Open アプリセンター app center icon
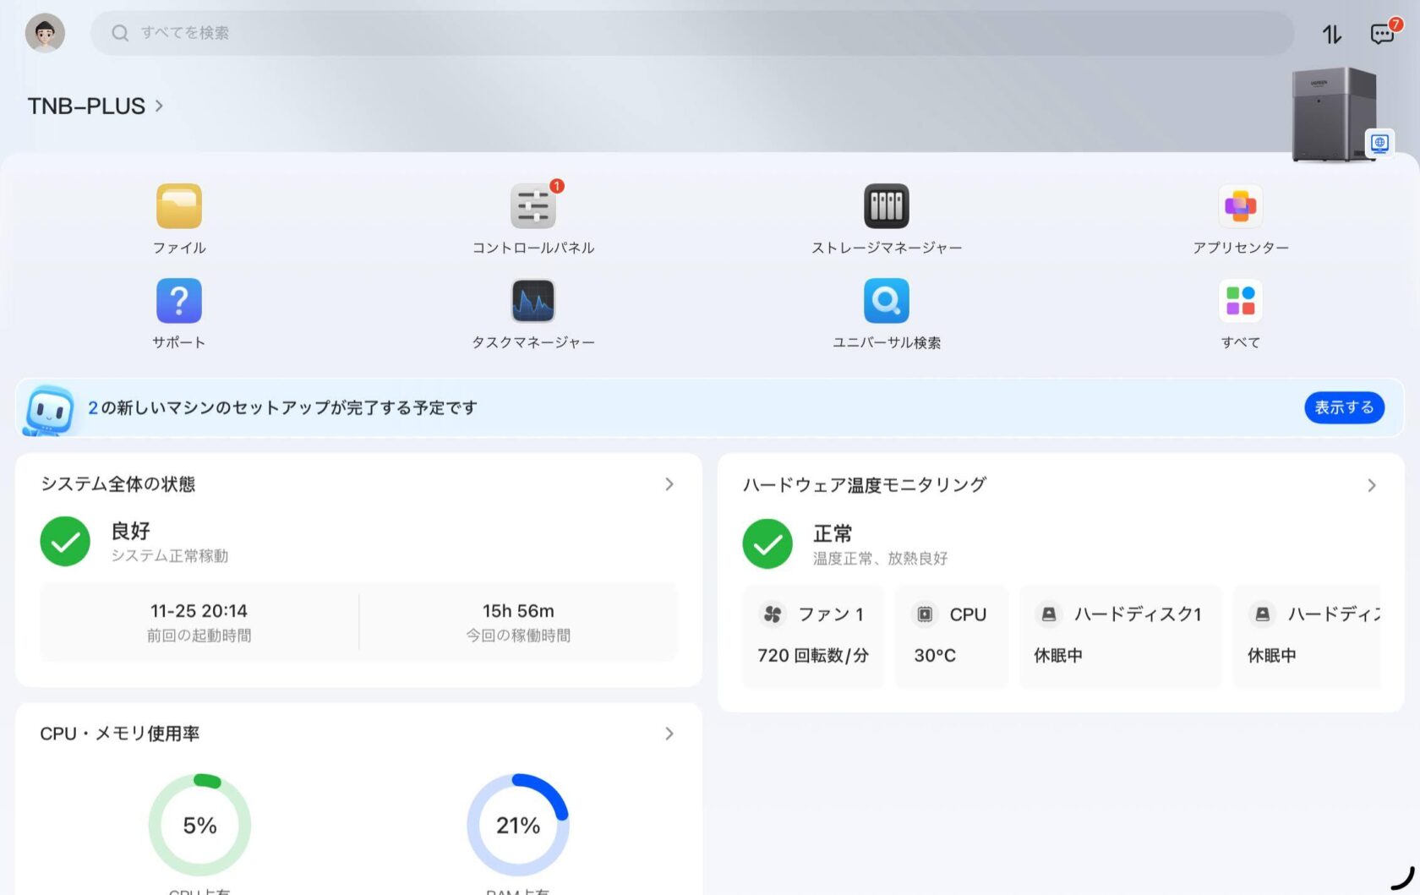 [1240, 207]
